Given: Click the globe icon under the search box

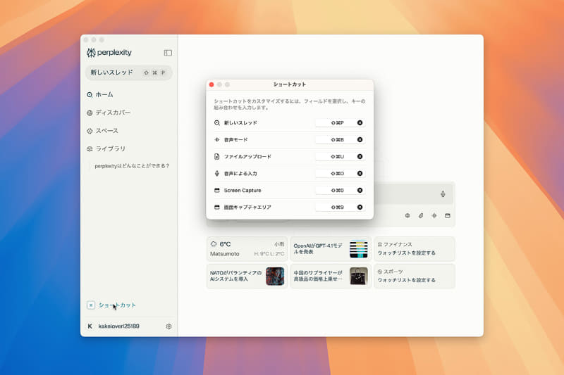Looking at the screenshot, I should pyautogui.click(x=407, y=216).
